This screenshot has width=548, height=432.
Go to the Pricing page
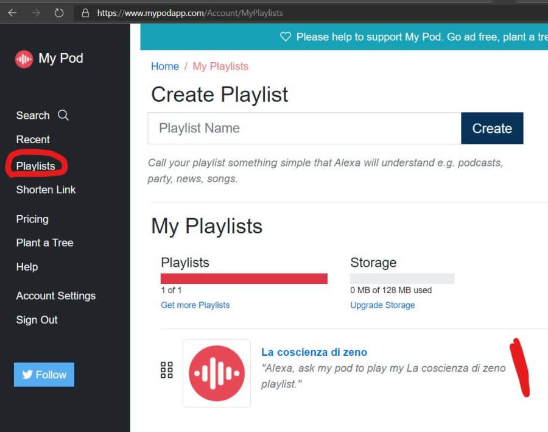(32, 219)
